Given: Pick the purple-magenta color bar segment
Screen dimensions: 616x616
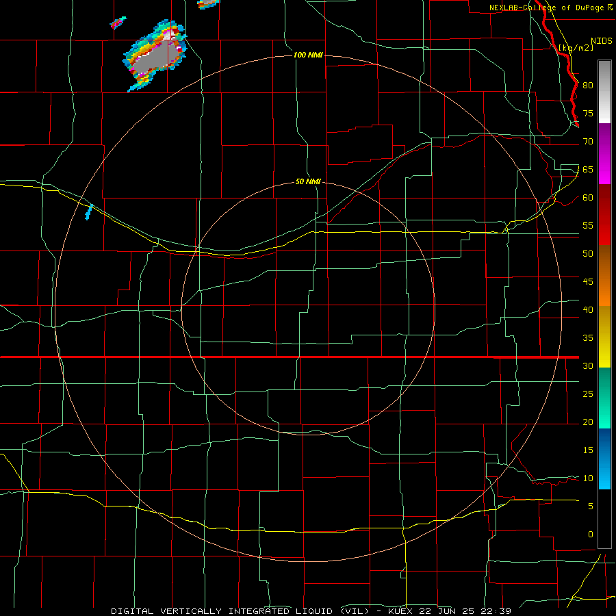Looking at the screenshot, I should 604,153.
